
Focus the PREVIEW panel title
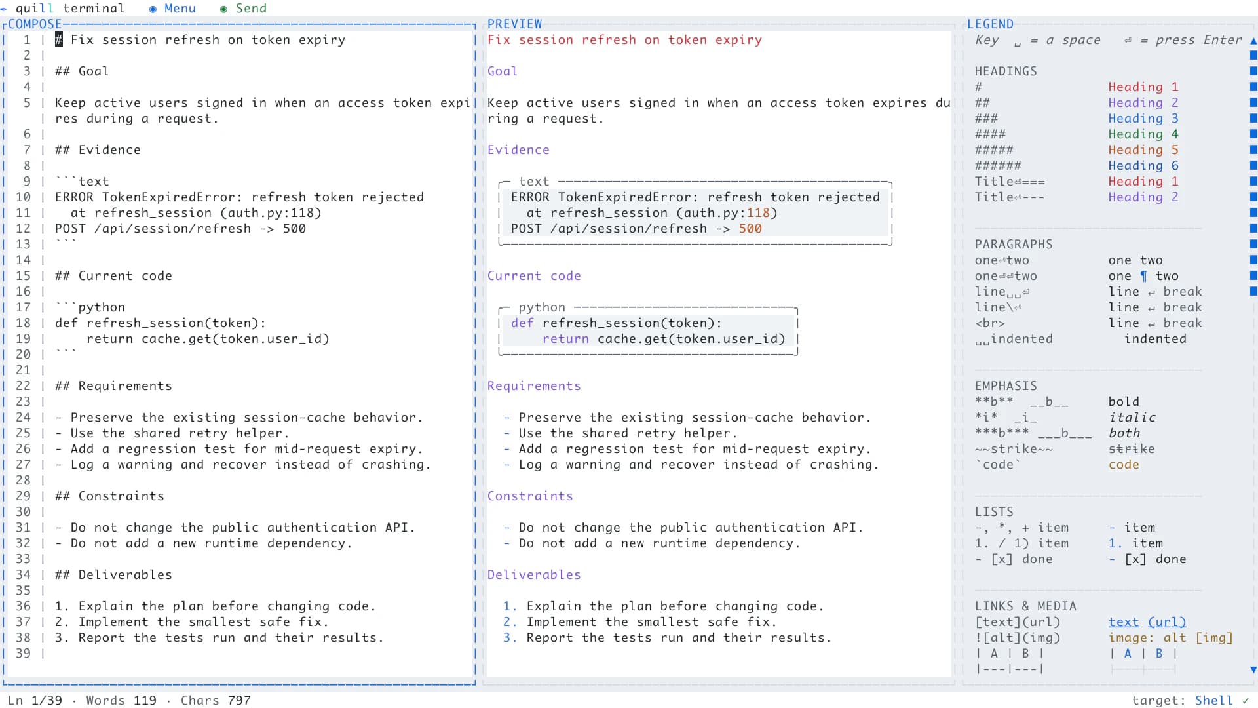[x=515, y=24]
